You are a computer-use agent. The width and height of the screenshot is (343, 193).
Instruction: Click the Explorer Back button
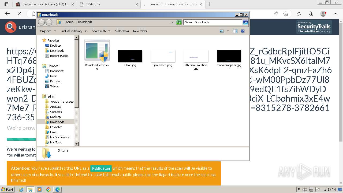pos(41,22)
